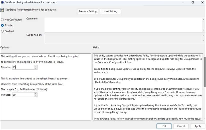The image size is (206, 130).
Task: Increase the refresh interval minutes spinner
Action: point(35,66)
